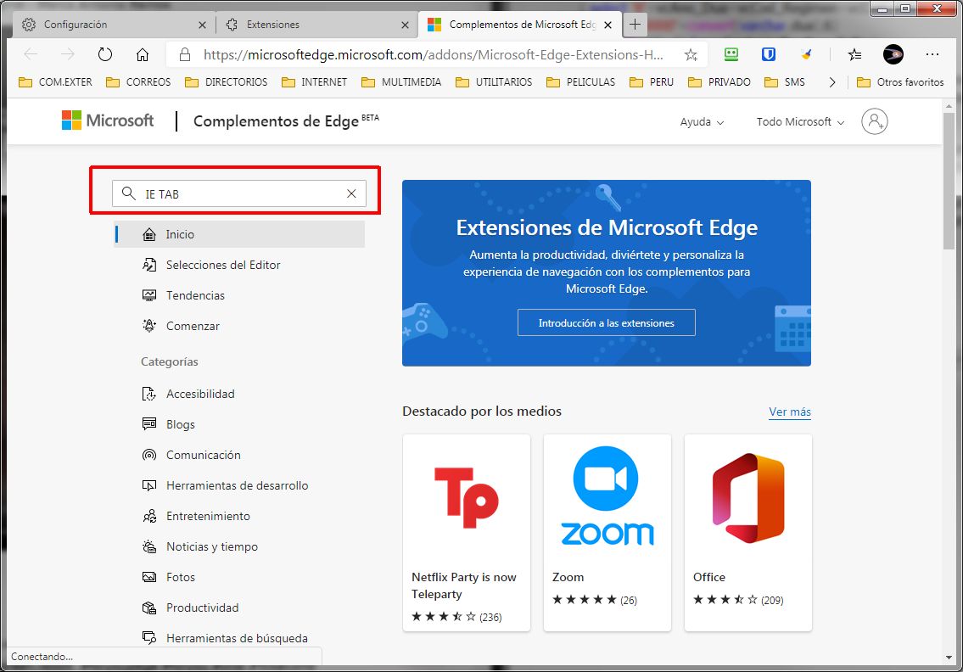Screen dimensions: 963x672
Task: Choose Herramientas de búsqueda category
Action: [225, 638]
